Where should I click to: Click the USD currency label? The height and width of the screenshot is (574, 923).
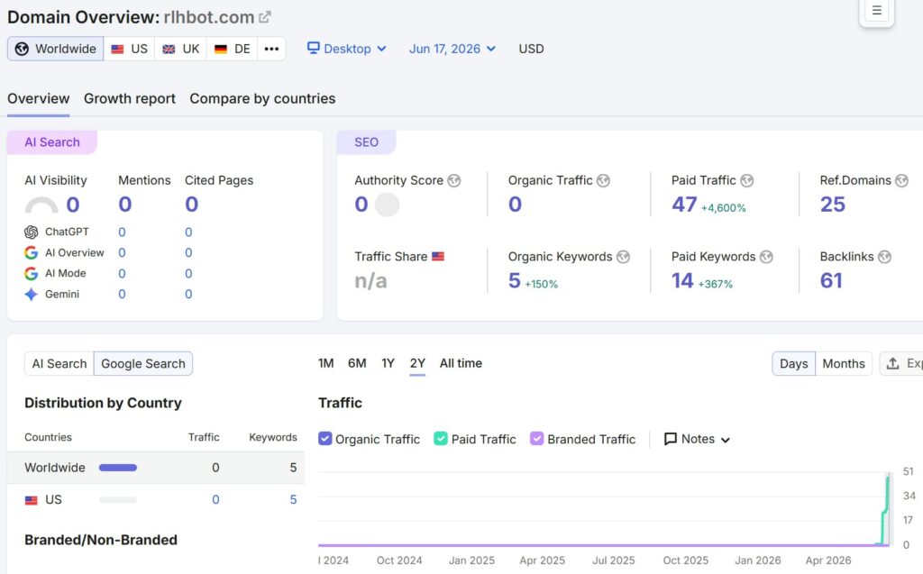[x=531, y=49]
